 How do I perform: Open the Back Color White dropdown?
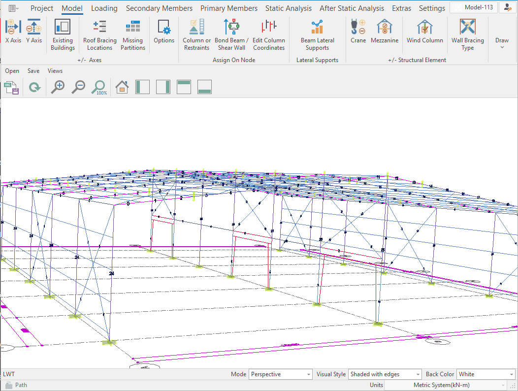pyautogui.click(x=486, y=374)
